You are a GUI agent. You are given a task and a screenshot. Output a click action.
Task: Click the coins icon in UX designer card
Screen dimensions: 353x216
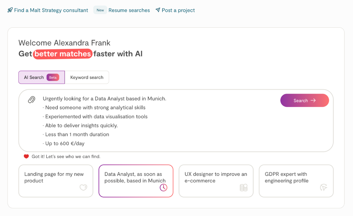244,188
